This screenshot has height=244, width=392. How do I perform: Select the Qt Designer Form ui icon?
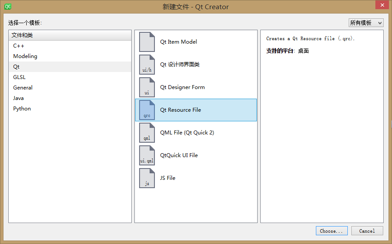[x=147, y=87]
